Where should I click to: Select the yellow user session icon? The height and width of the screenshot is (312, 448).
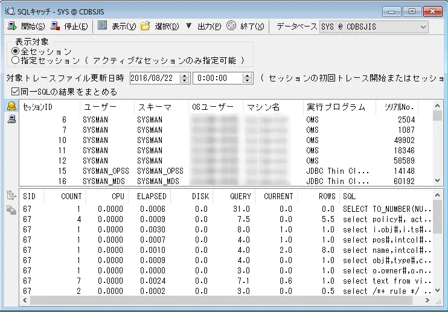tap(11, 107)
